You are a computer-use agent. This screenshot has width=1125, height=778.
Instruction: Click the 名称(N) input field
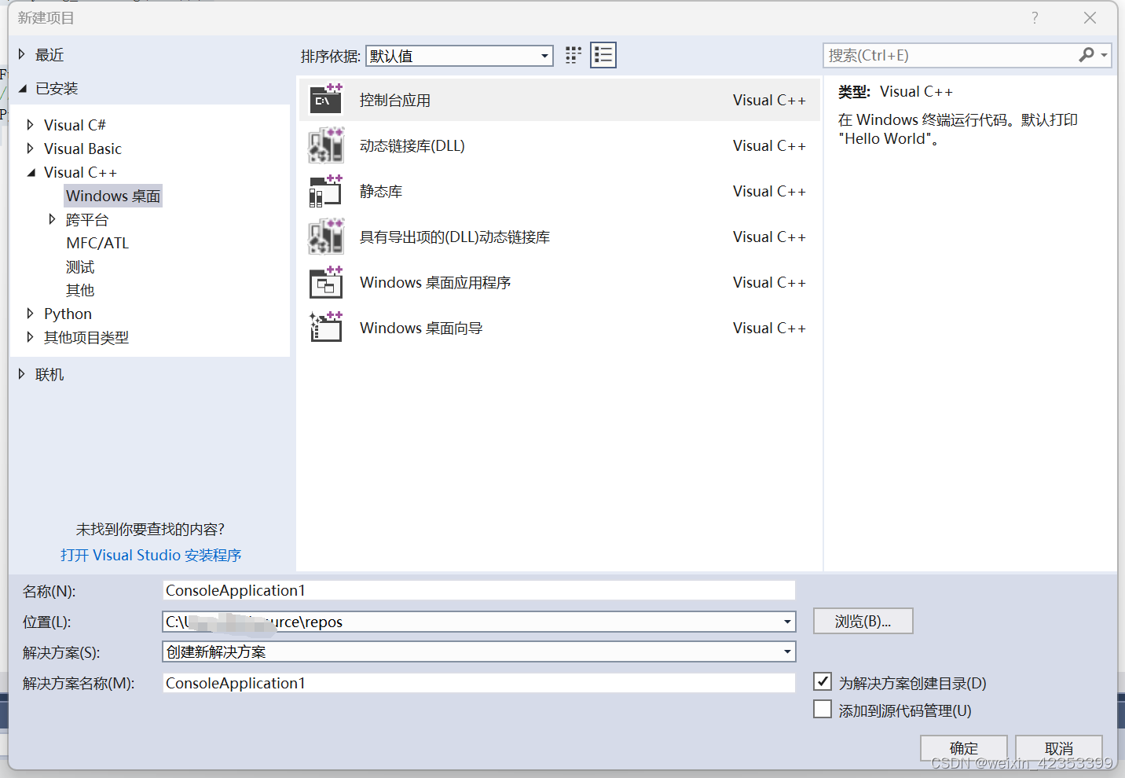479,590
